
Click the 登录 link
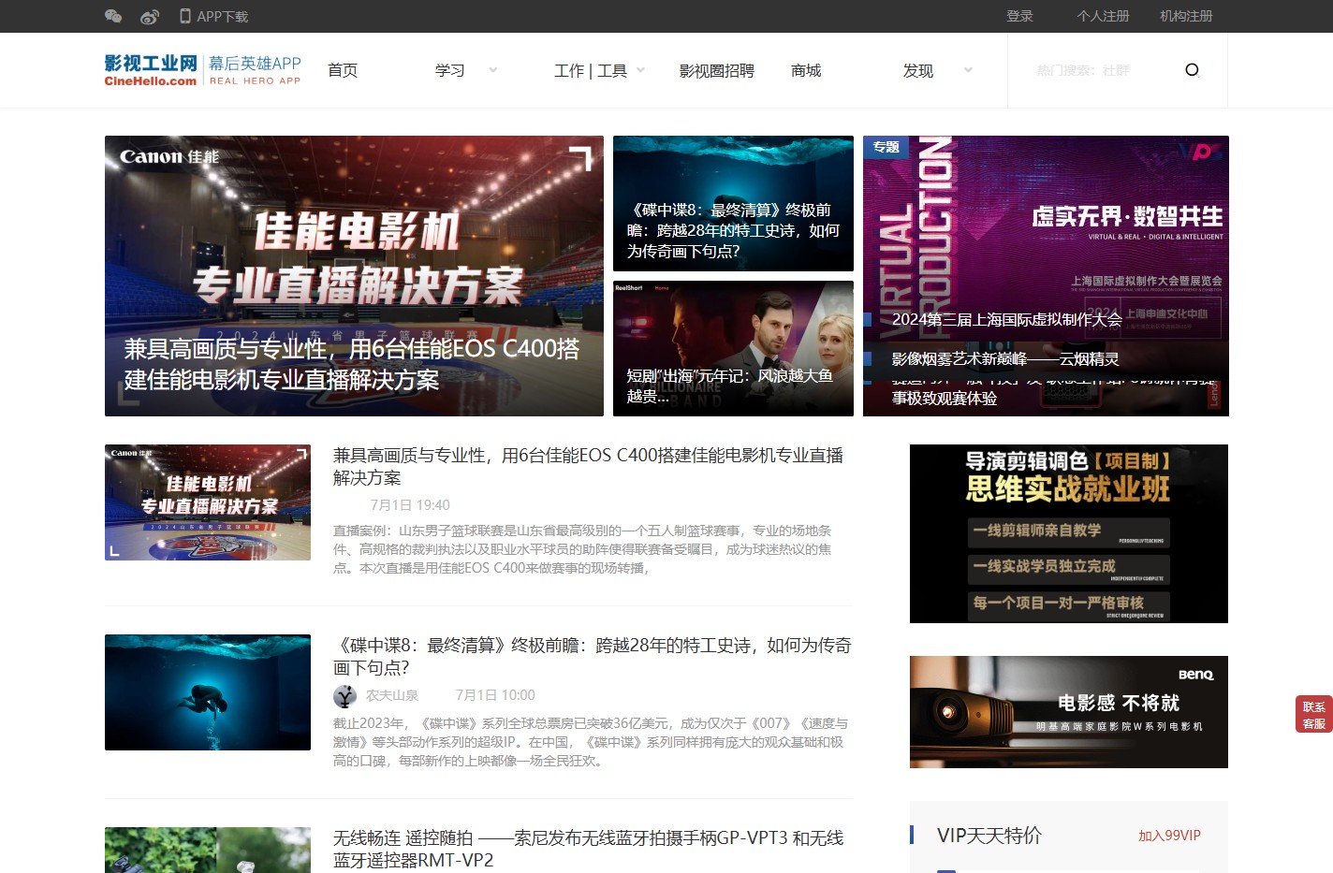[1019, 16]
